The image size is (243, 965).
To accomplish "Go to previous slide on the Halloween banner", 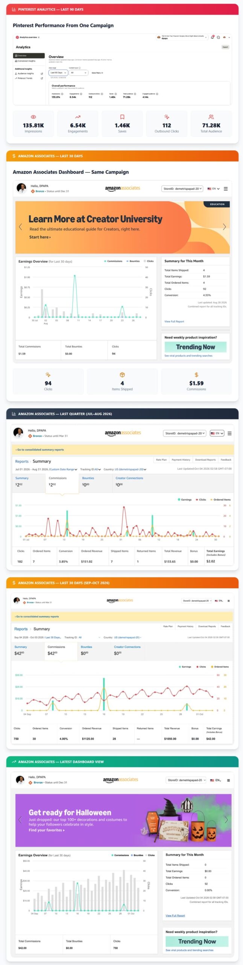I will coord(20,819).
